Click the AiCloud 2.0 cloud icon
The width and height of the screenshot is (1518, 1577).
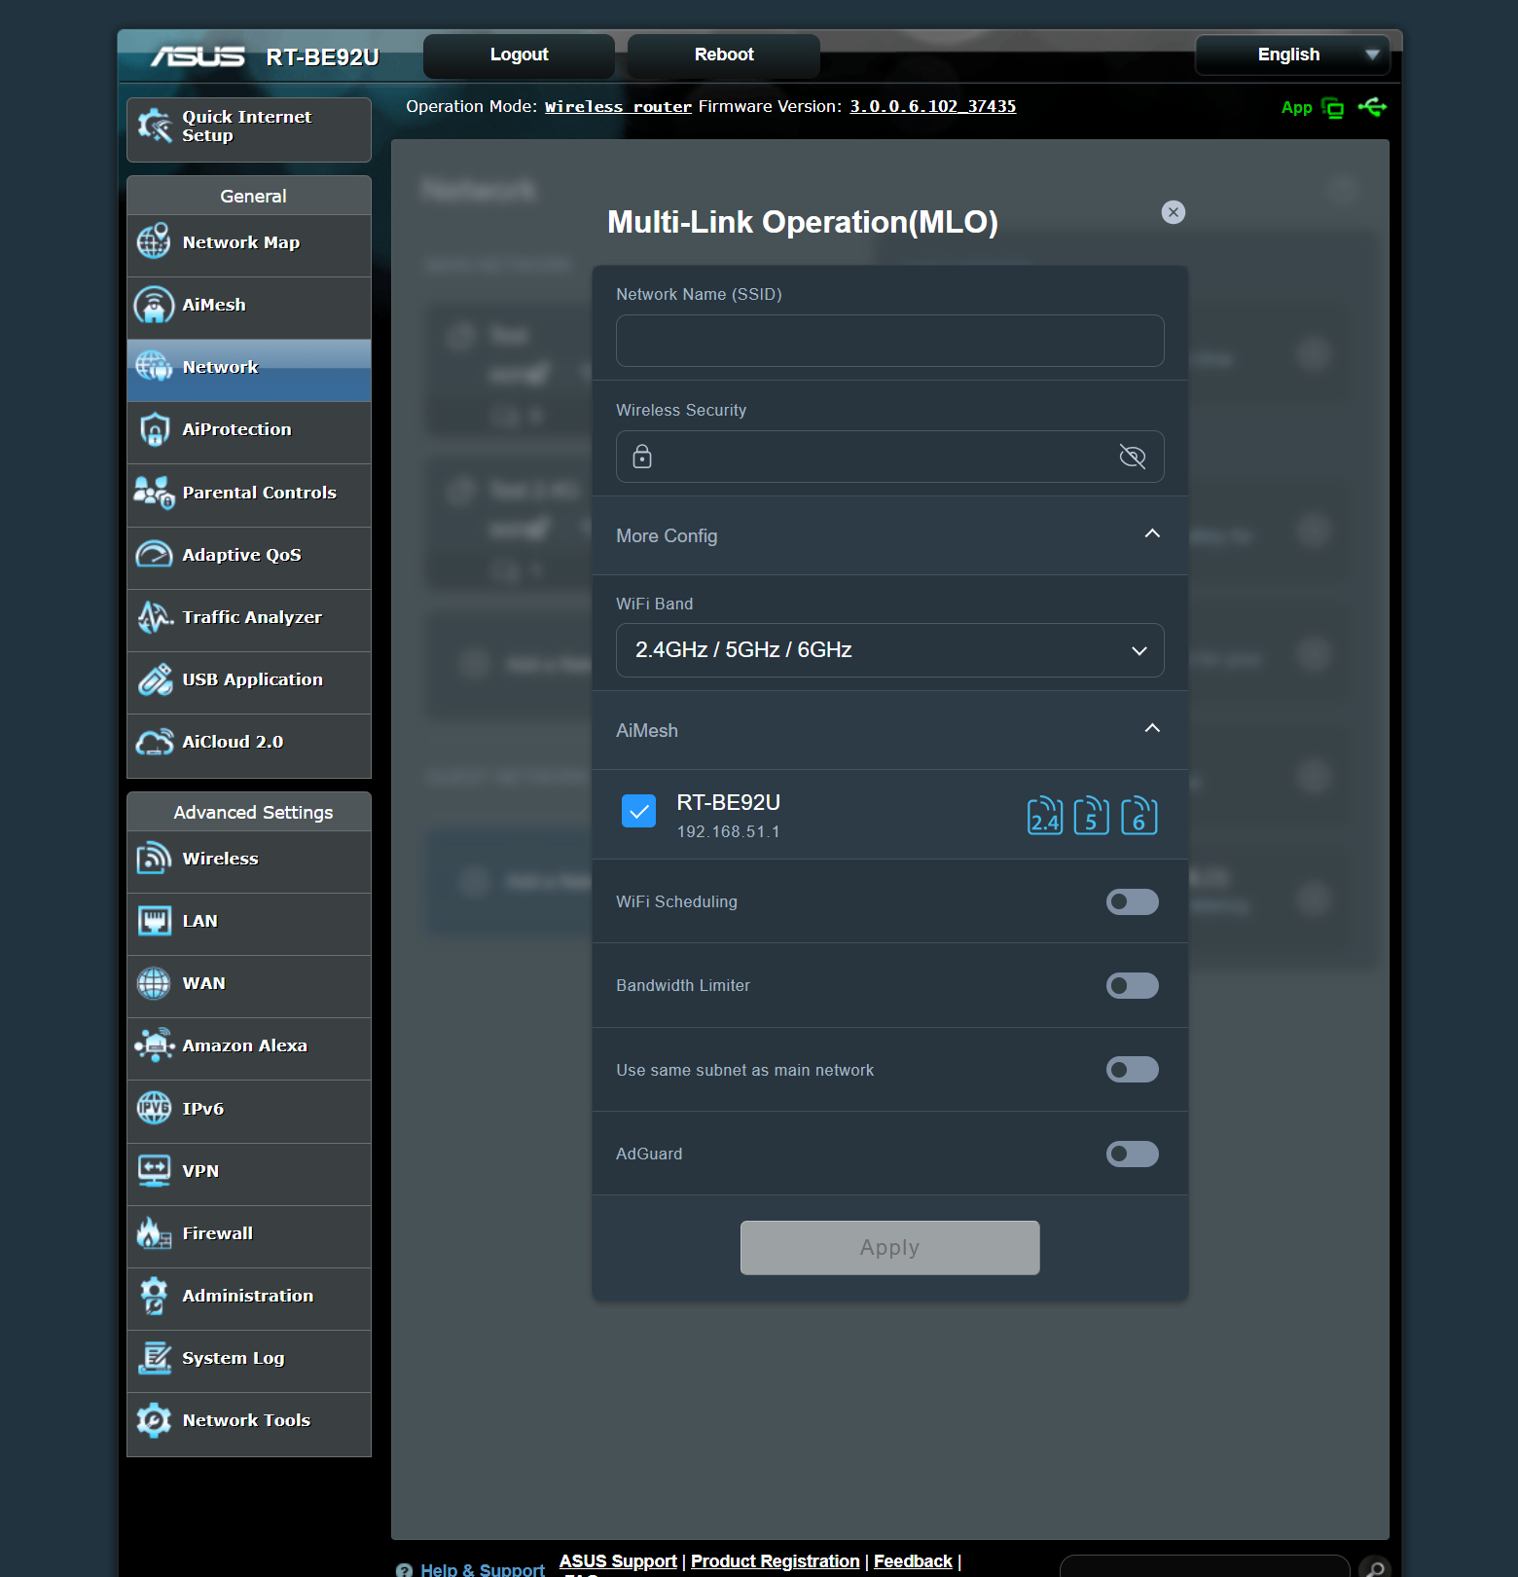click(x=154, y=742)
